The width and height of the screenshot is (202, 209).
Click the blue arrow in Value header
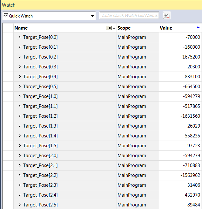pyautogui.click(x=198, y=28)
